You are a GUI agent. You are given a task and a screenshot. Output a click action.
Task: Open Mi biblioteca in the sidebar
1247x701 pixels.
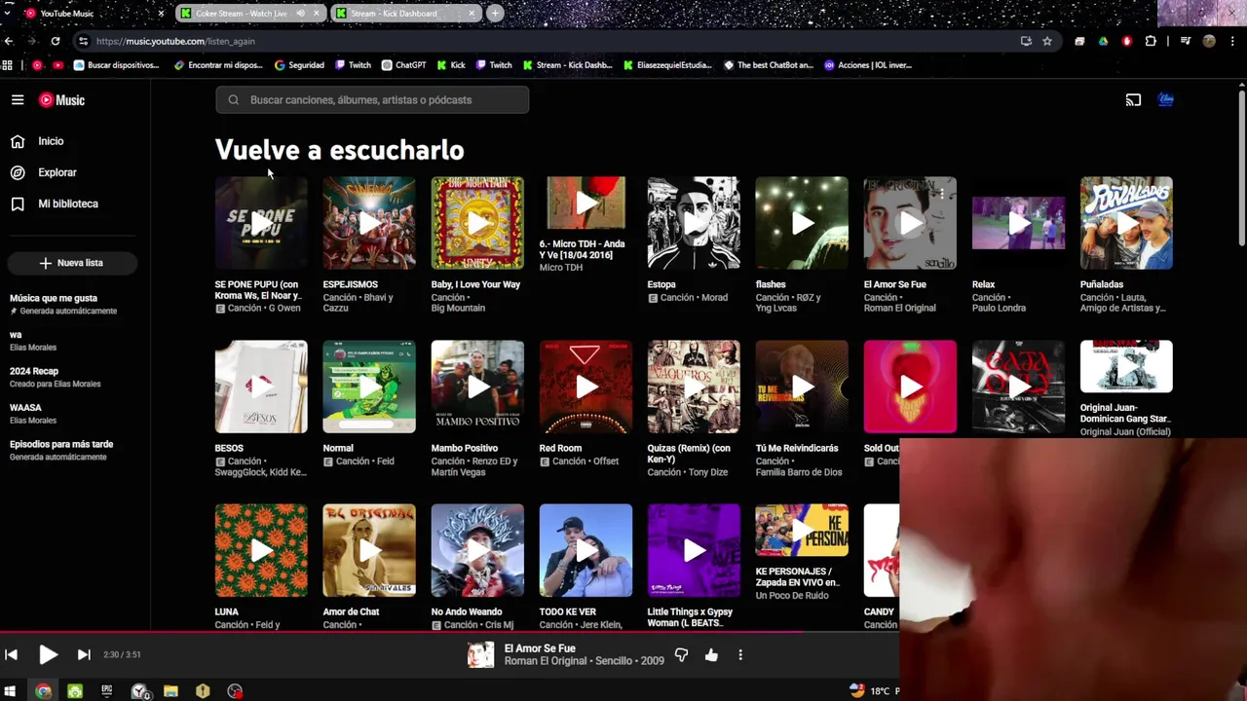coord(70,203)
